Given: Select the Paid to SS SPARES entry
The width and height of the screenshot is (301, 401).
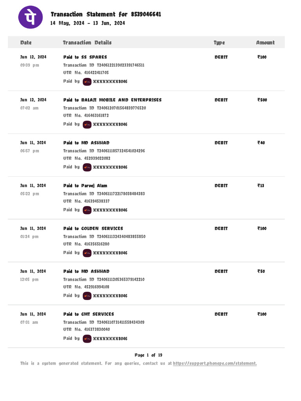Looking at the screenshot, I should (x=85, y=57).
